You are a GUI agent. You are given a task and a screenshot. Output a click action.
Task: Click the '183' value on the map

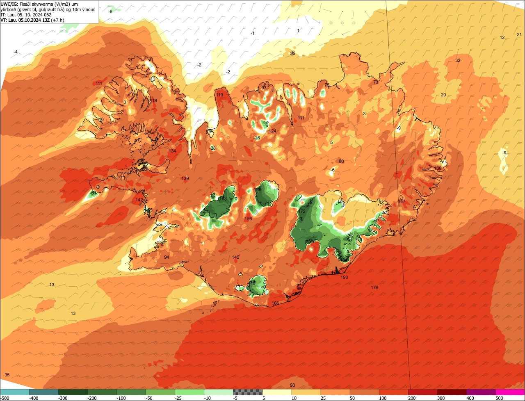click(x=223, y=198)
